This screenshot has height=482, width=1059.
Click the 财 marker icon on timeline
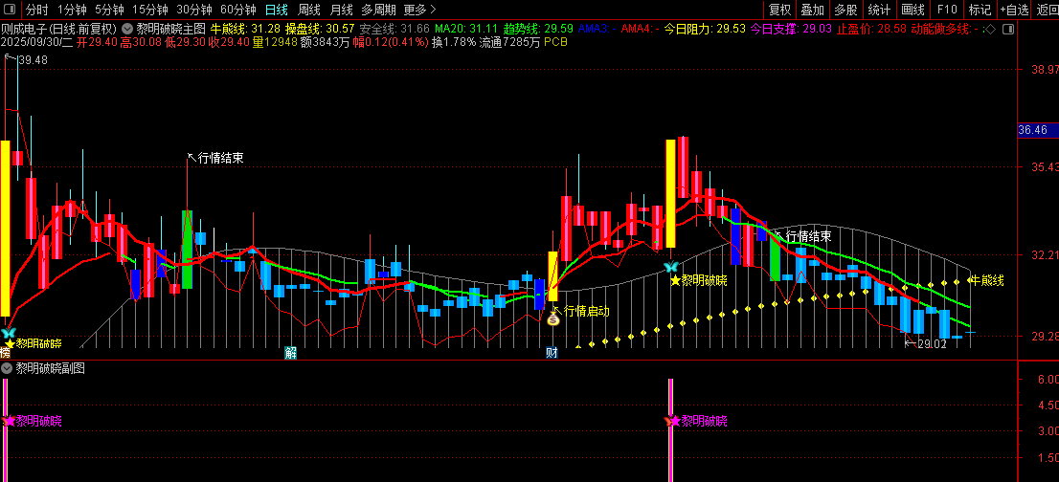click(x=552, y=353)
